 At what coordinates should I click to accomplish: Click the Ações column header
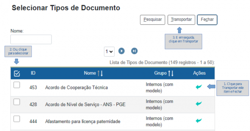(199, 73)
